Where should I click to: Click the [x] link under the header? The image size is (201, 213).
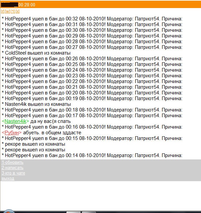click(x=17, y=11)
